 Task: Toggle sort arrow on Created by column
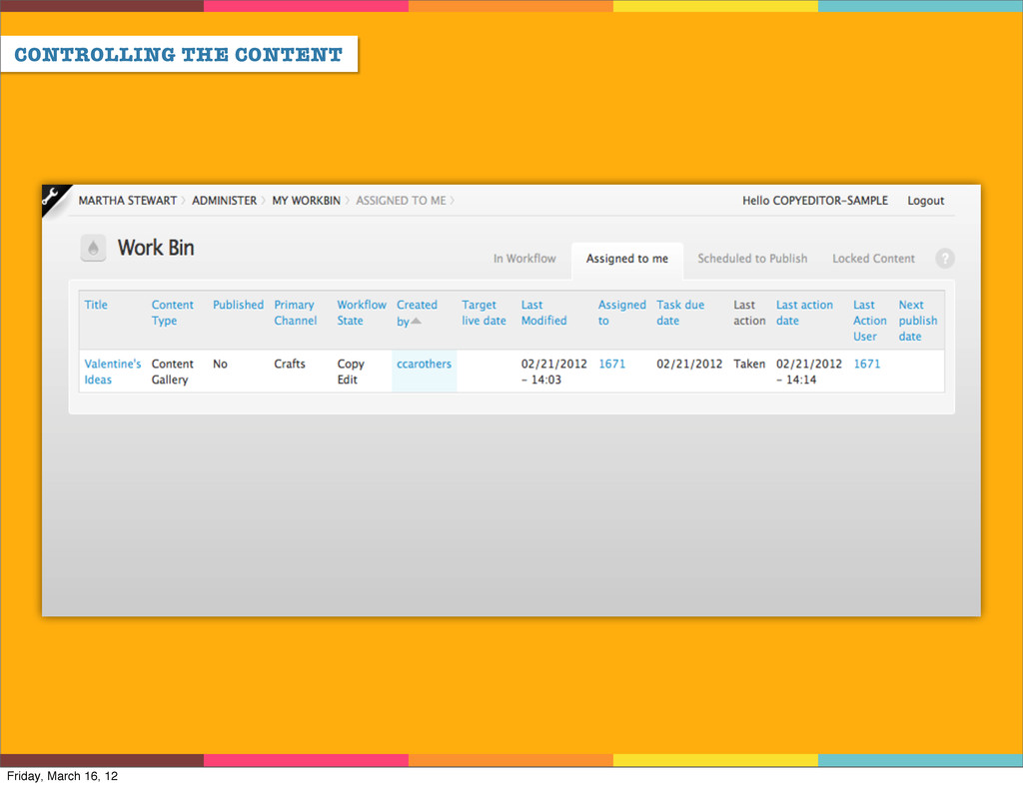pos(417,321)
